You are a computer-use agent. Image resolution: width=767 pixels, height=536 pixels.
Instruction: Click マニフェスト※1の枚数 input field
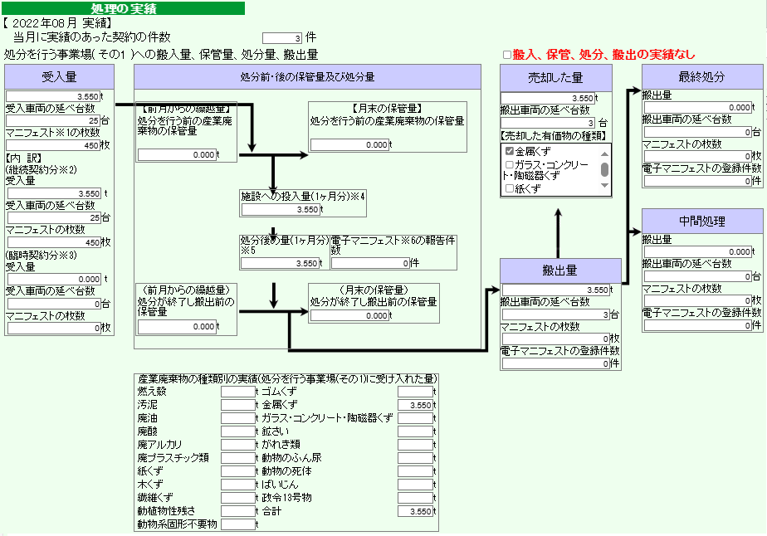(x=53, y=145)
